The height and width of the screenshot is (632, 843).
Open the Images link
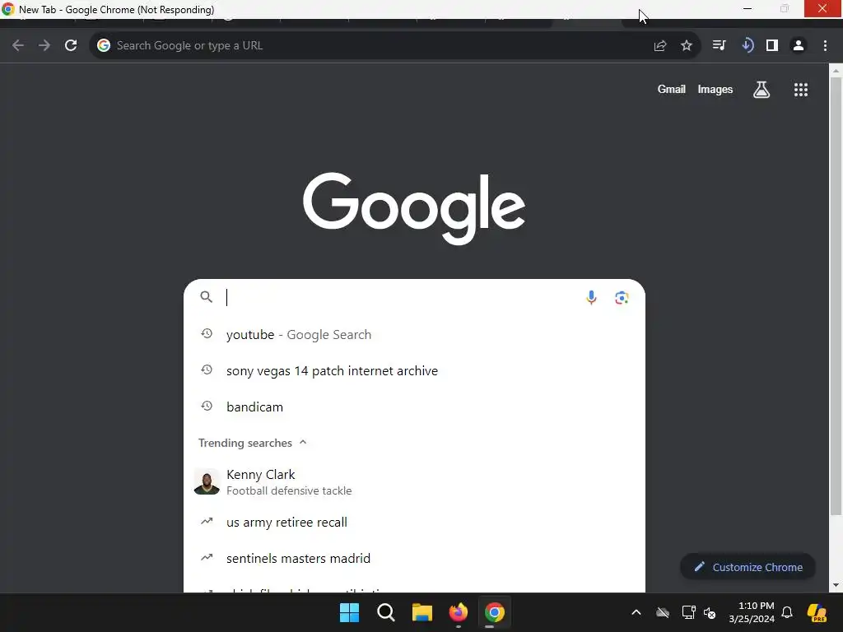tap(715, 89)
